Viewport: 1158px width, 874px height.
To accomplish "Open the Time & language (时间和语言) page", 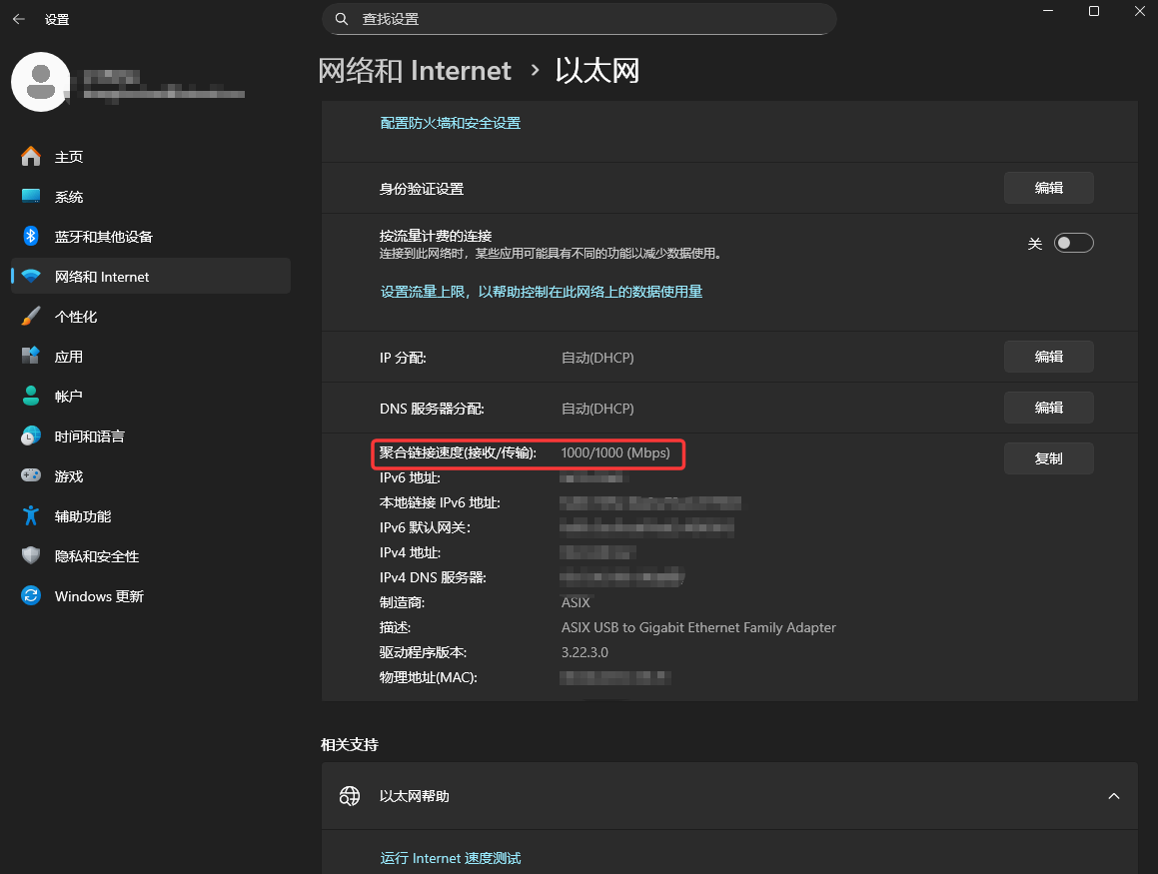I will (90, 437).
